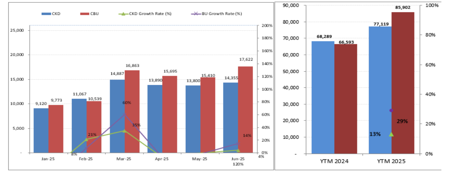
Task: Click the 'CBU' legend label
Action: click(94, 14)
